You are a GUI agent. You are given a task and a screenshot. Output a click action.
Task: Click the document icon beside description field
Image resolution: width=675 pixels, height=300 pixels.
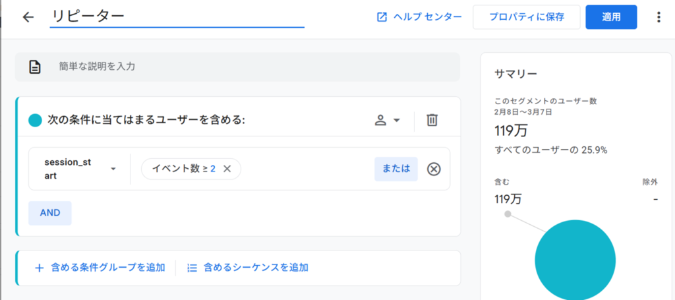pos(36,67)
